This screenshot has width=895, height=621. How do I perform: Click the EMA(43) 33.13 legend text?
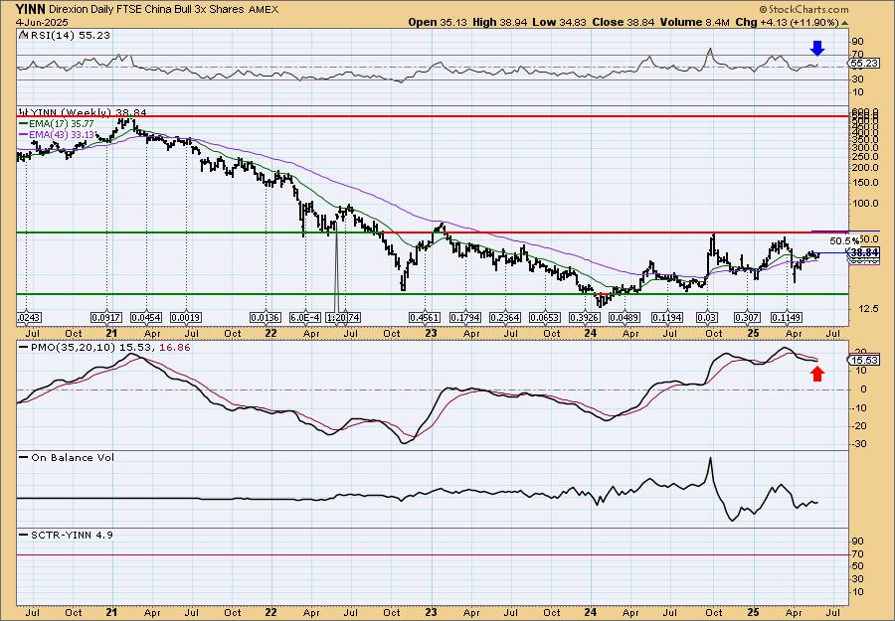(x=62, y=134)
